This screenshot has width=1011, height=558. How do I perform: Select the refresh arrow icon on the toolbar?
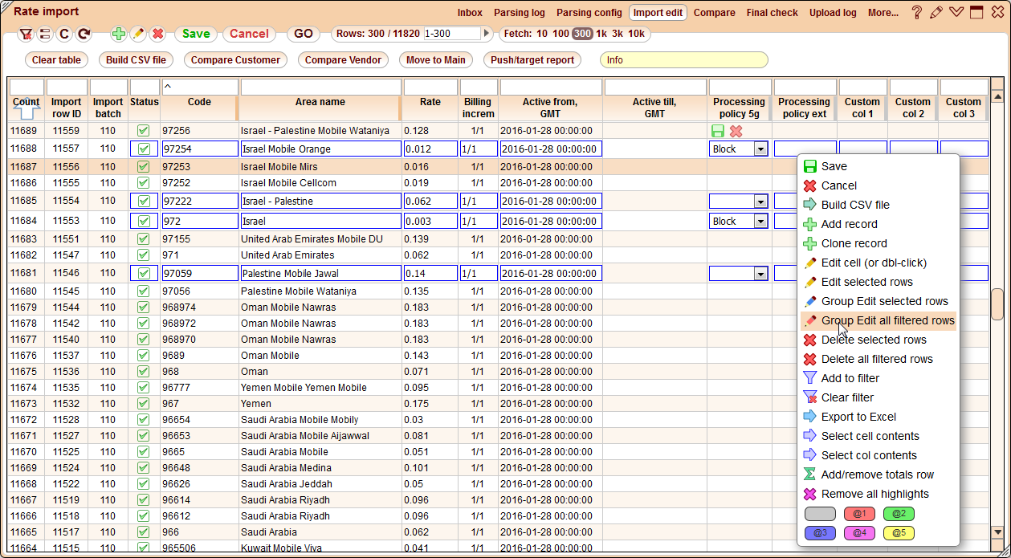coord(83,35)
